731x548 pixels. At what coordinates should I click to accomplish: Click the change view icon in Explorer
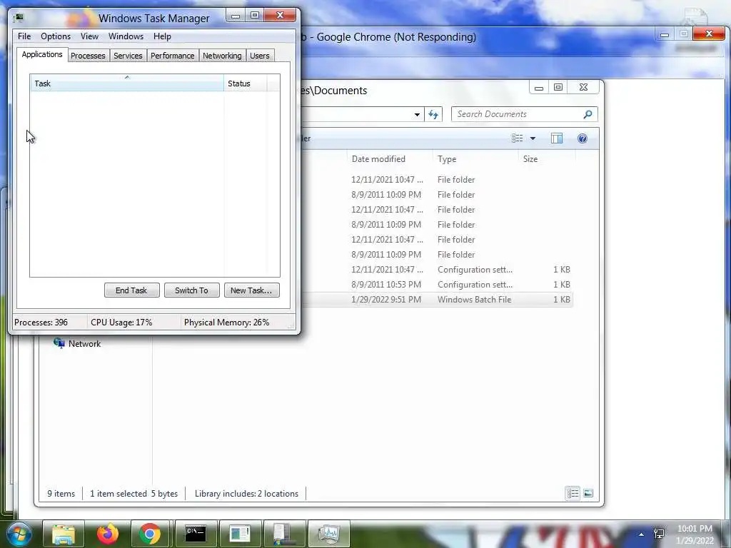[517, 138]
